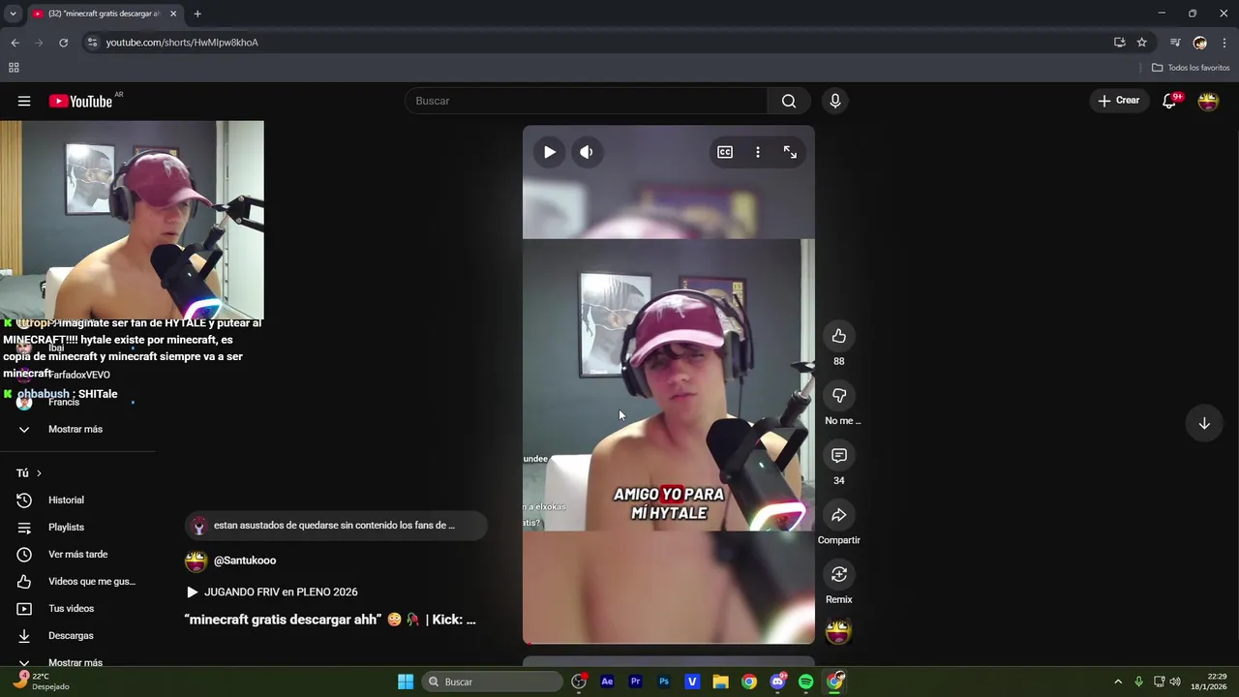Screen dimensions: 1239x697
Task: Click the YouTube URL address bar
Action: (x=182, y=43)
